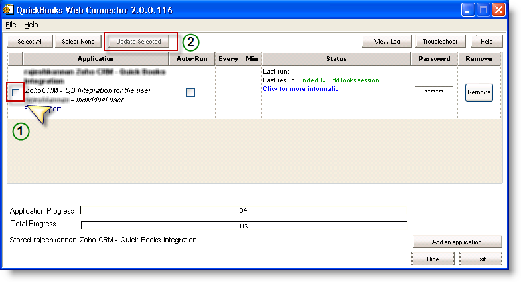The width and height of the screenshot is (521, 282).
Task: Click the QuickBooks Web Connector title bar icon
Action: coord(9,10)
